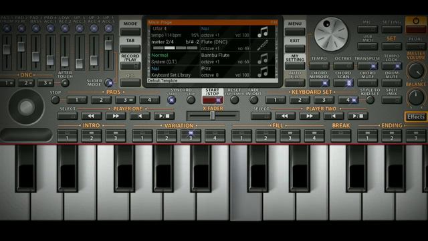Select Keyboard Set 4

(348, 100)
